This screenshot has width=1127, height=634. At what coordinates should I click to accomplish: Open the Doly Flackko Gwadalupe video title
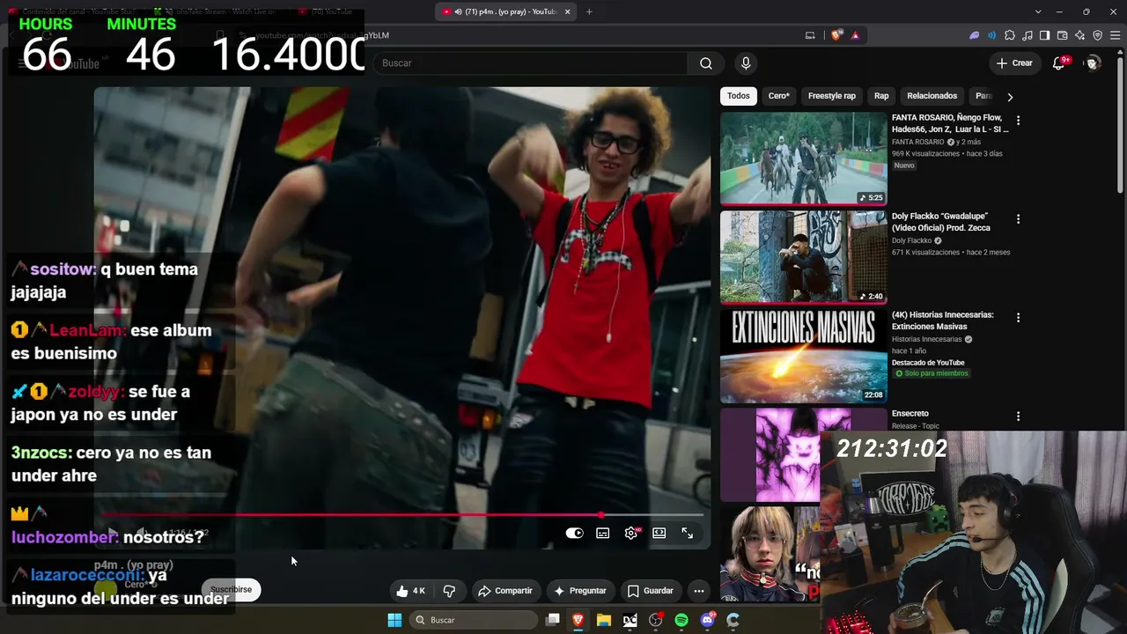(941, 222)
